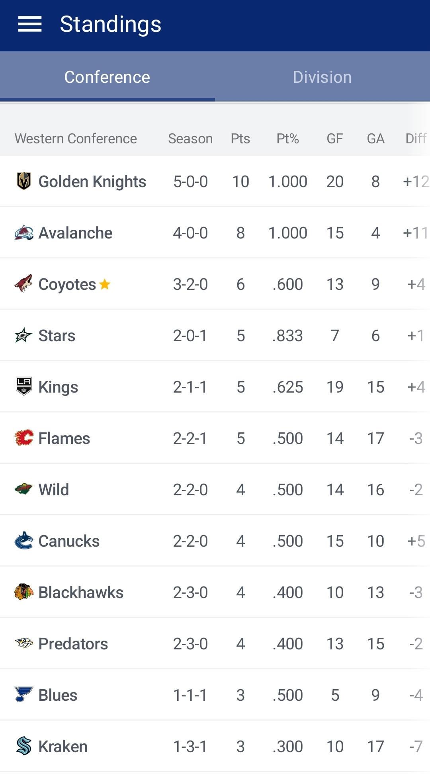Tap the Blackhawks team logo
The image size is (430, 778).
tap(24, 592)
